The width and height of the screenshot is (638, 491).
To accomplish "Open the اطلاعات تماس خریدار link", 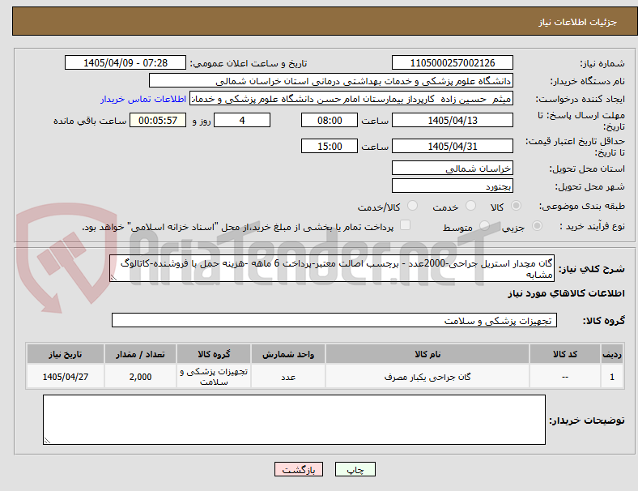I will pyautogui.click(x=143, y=99).
